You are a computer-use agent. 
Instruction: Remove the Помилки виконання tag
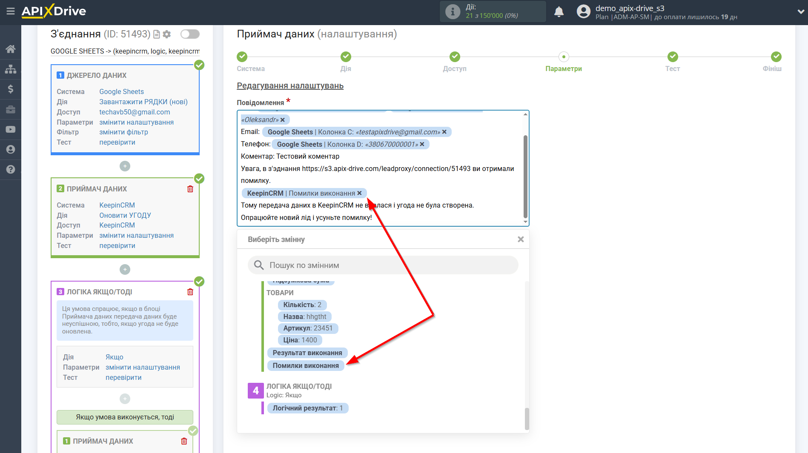(360, 193)
